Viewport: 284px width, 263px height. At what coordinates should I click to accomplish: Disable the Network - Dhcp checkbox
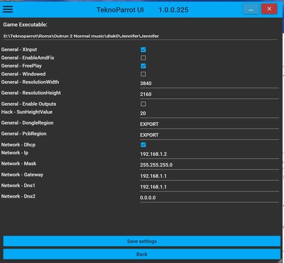coord(143,145)
